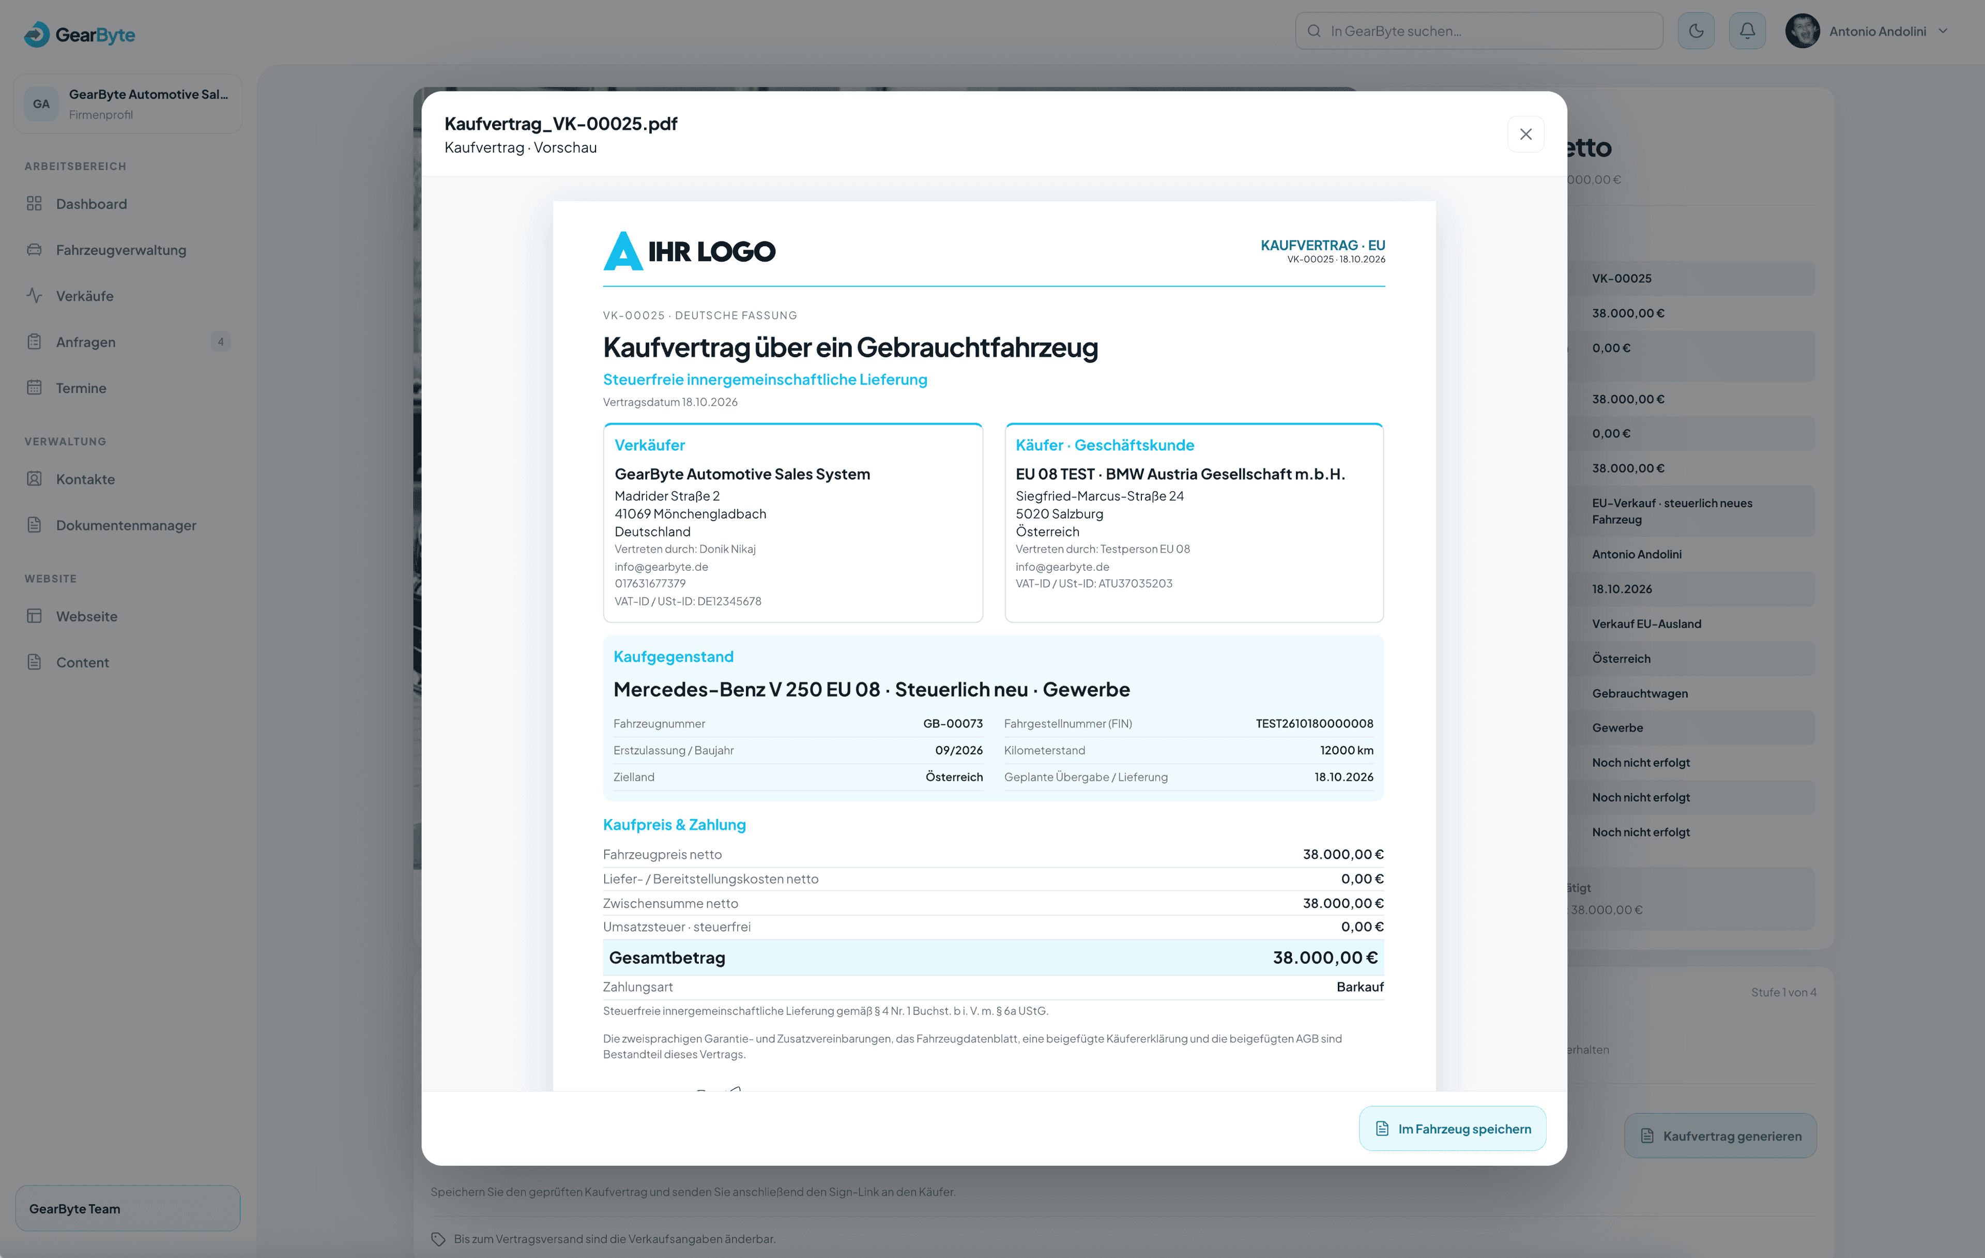Open the GearByte Automotive Firmenprofil card
This screenshot has width=1985, height=1258.
(128, 104)
